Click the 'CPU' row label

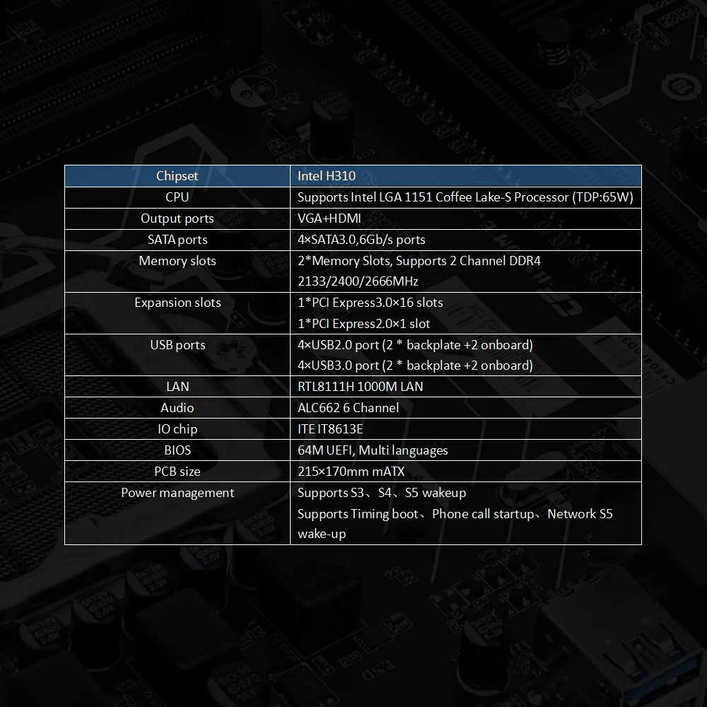(x=177, y=197)
